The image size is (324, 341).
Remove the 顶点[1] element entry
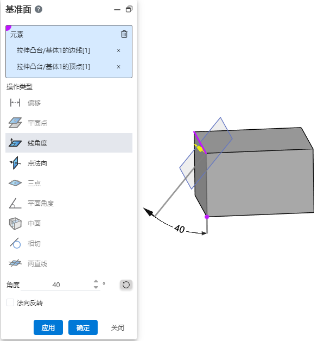[118, 67]
